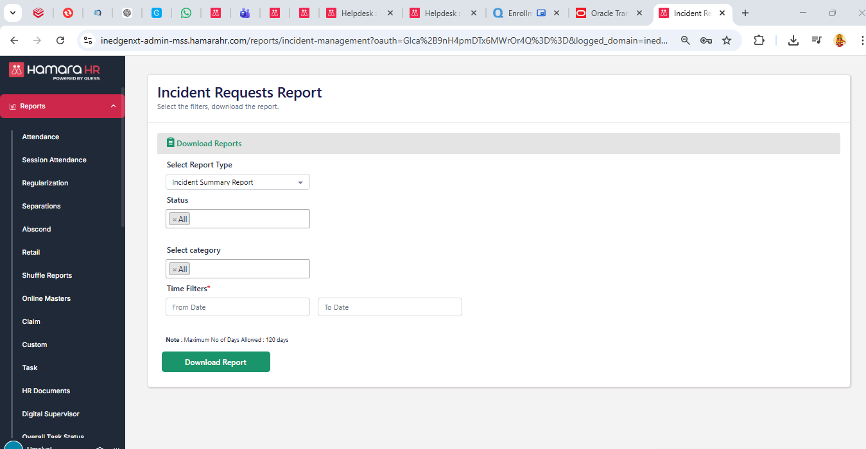
Task: Open the Retail report
Action: (31, 252)
